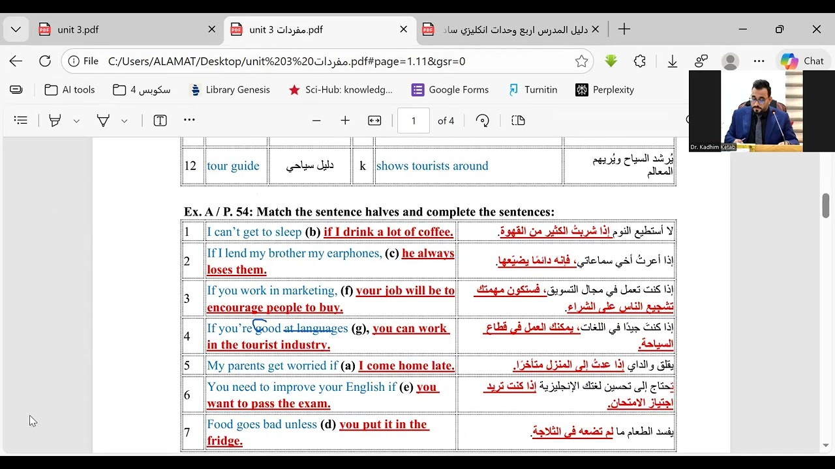Viewport: 835px width, 469px height.
Task: Click the Dr. Kadhim Ketab video thumbnail
Action: pos(762,111)
